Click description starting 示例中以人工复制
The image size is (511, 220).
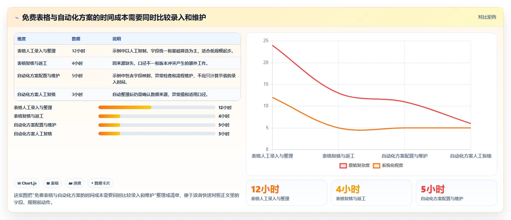173,51
